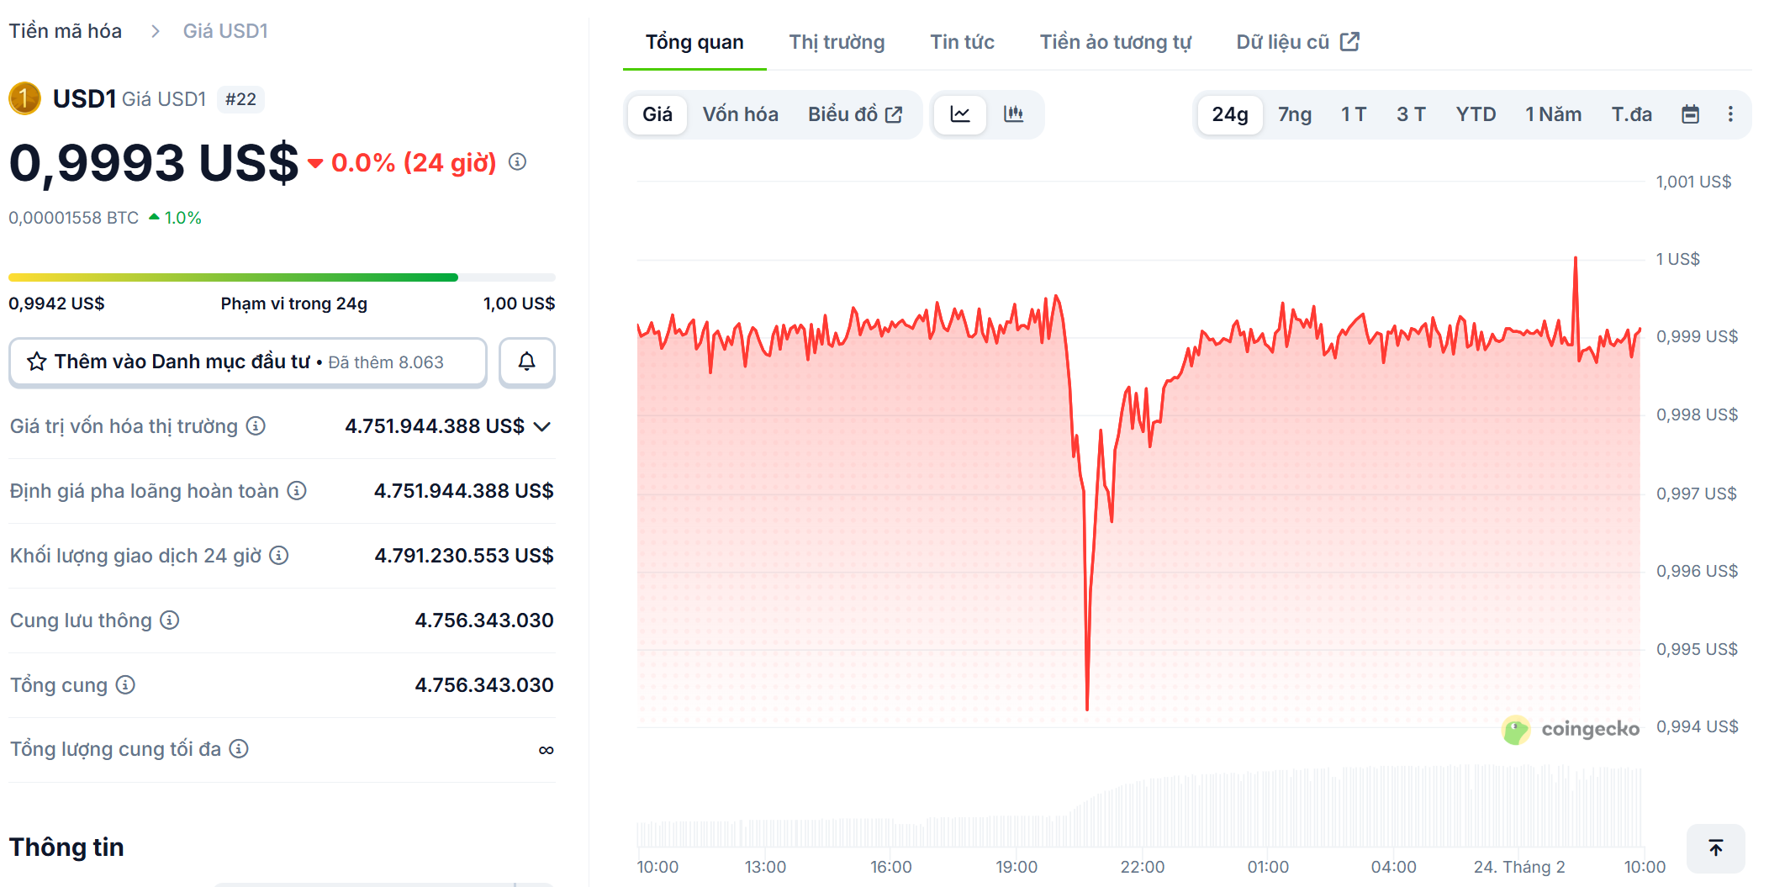This screenshot has width=1769, height=887.
Task: Open the external link icon beside Biểu đồ
Action: [x=894, y=114]
